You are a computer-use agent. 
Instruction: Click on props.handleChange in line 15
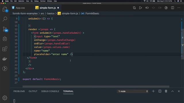pyautogui.click(x=61, y=40)
